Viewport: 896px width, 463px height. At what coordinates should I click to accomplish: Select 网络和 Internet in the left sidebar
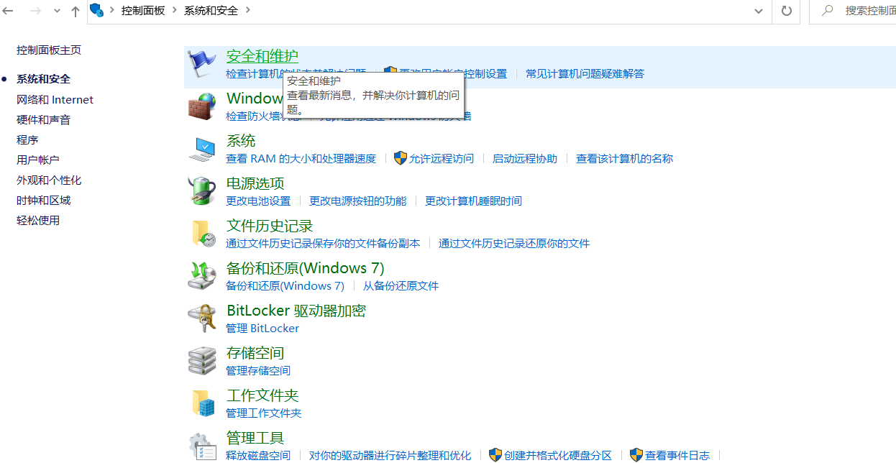(x=55, y=100)
